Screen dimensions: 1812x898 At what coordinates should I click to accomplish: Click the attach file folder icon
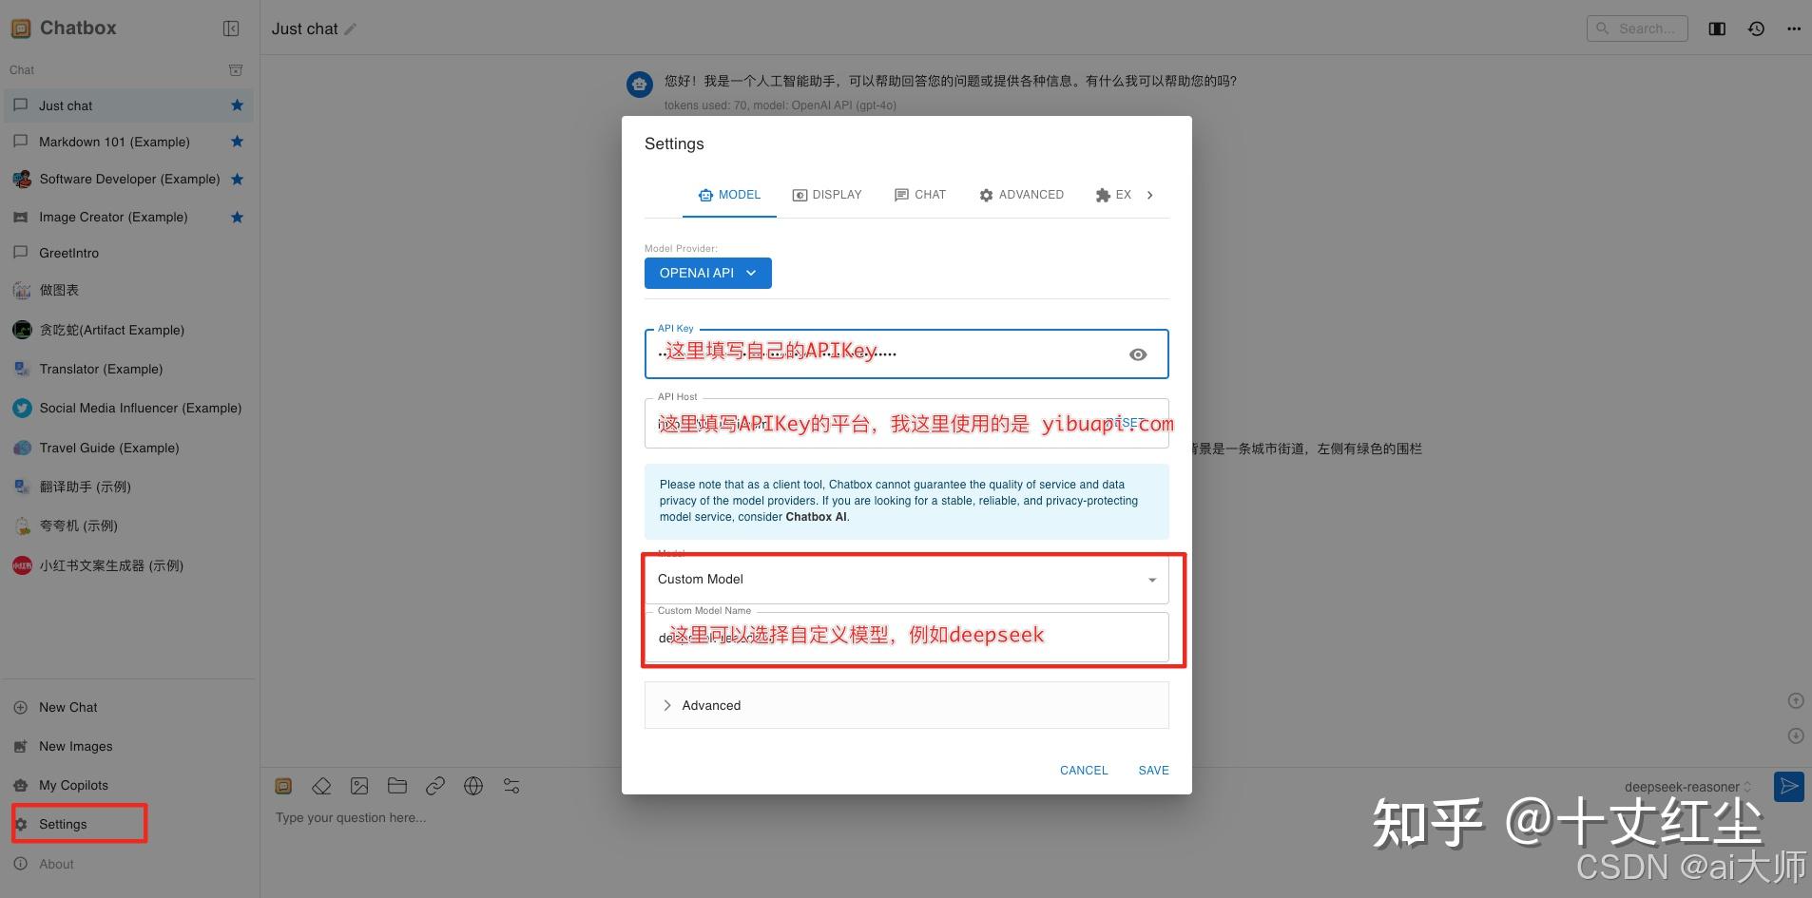tap(397, 786)
